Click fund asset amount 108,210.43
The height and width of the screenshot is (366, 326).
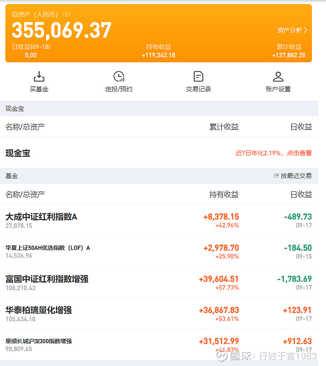tap(20, 288)
